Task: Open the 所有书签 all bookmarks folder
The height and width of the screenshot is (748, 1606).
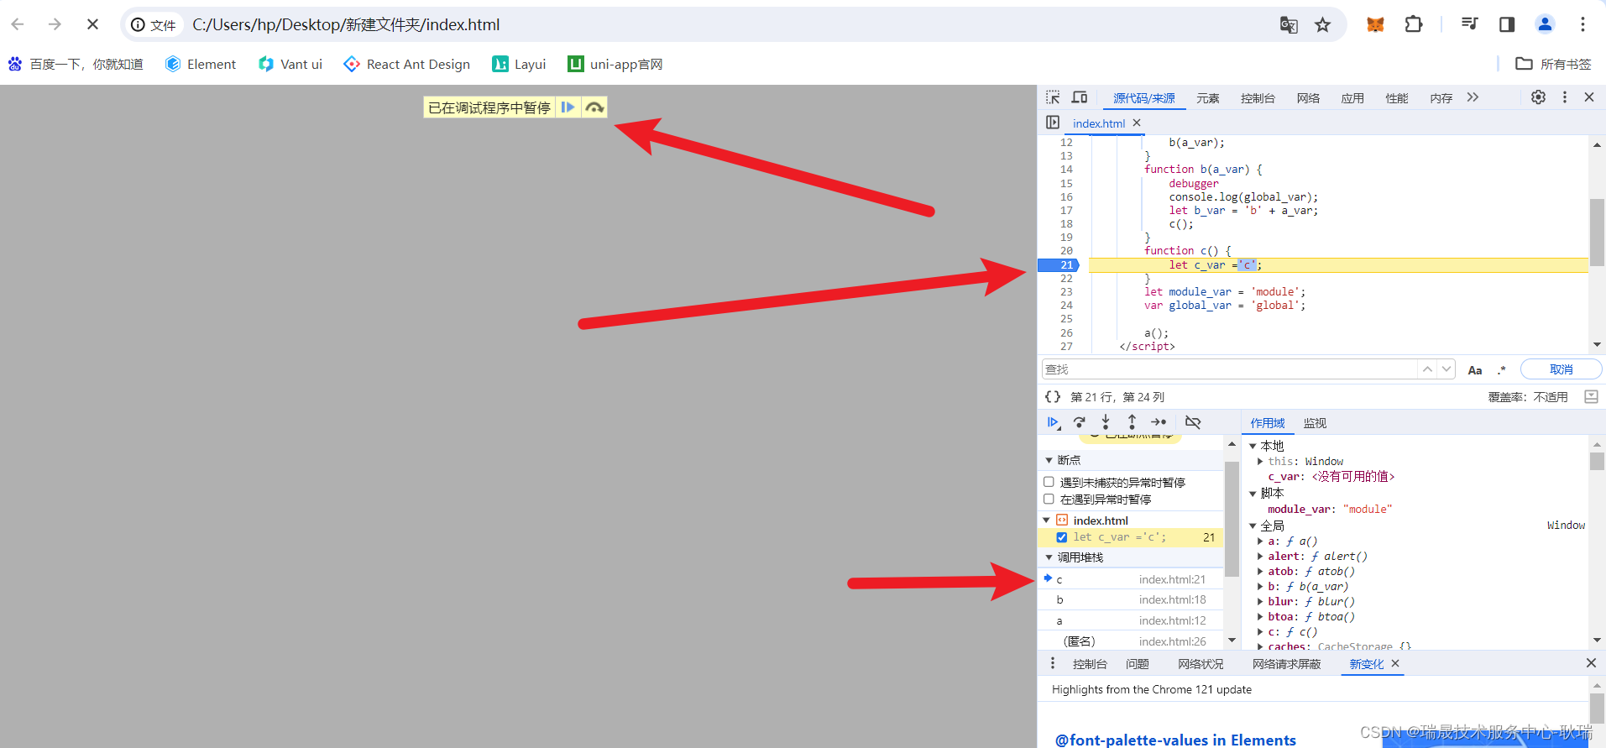Action: pos(1553,64)
